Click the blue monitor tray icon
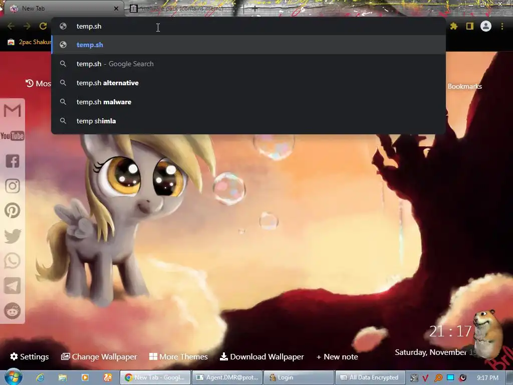The width and height of the screenshot is (513, 385). coord(450,377)
